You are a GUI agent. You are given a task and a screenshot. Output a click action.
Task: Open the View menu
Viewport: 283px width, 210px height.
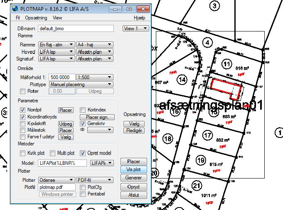(57, 18)
